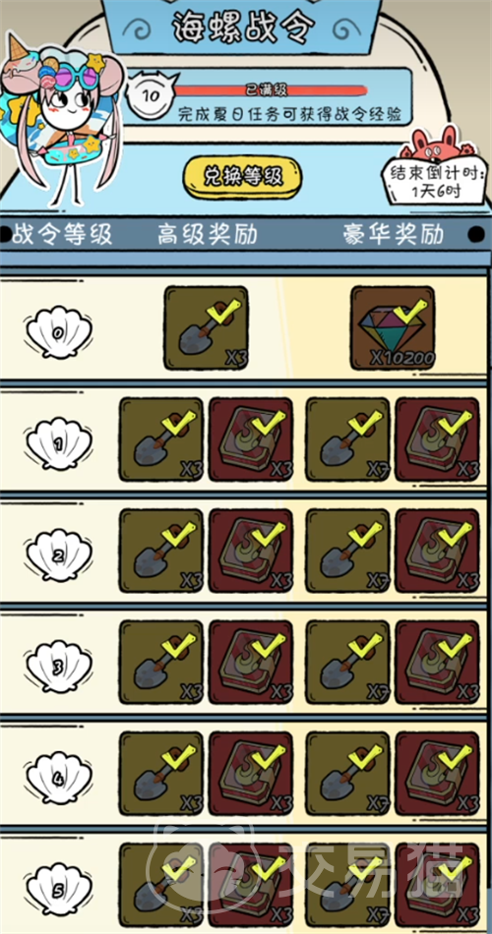Click the 豪华奖励 column header

pyautogui.click(x=393, y=235)
